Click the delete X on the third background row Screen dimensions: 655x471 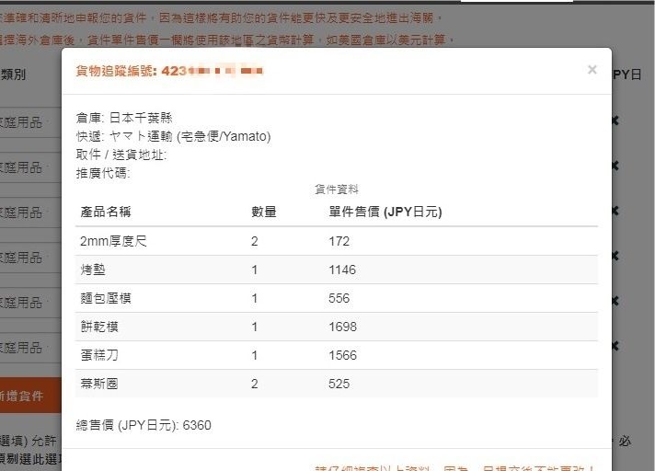(x=614, y=211)
